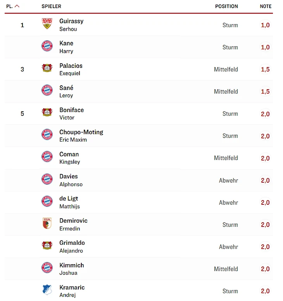Click Hoffenheim crest beside Kramaric
The height and width of the screenshot is (301, 283).
click(47, 289)
